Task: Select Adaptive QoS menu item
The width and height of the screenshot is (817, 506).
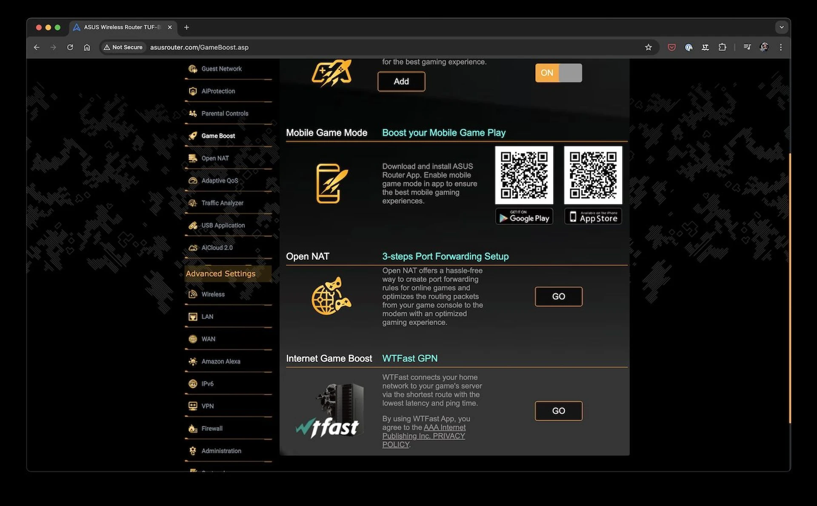Action: (x=228, y=180)
